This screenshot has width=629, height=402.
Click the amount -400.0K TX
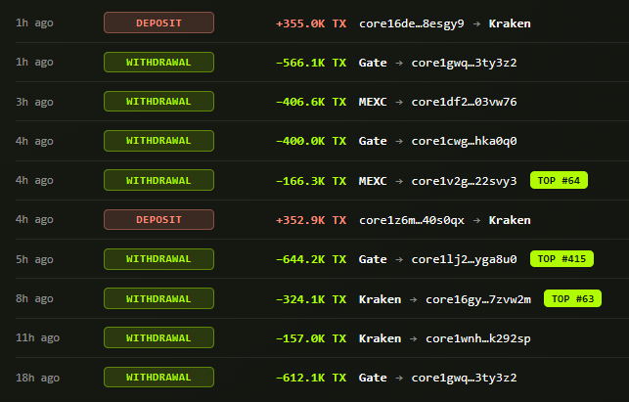(x=311, y=141)
